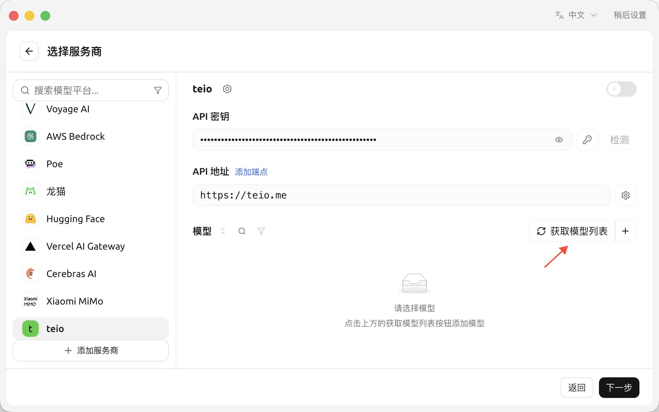
Task: Click 稍后设置 at top right
Action: [630, 15]
